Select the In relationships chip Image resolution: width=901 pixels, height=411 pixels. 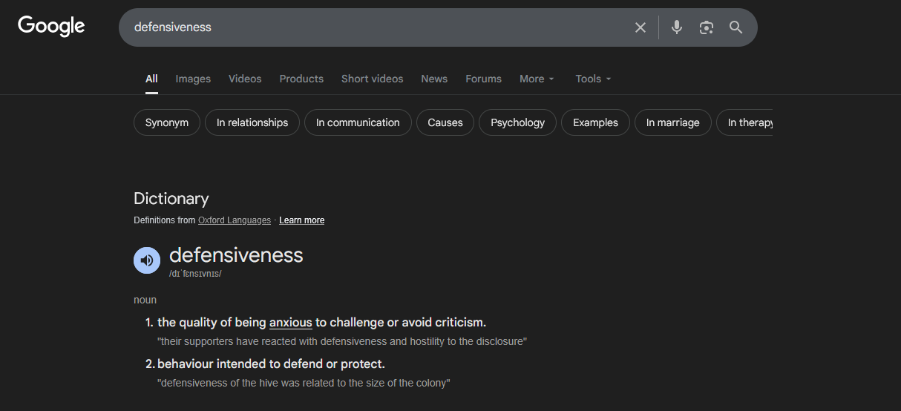[x=252, y=122]
